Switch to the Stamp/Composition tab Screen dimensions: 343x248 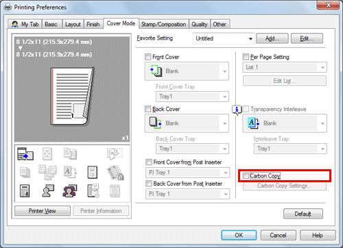[163, 24]
